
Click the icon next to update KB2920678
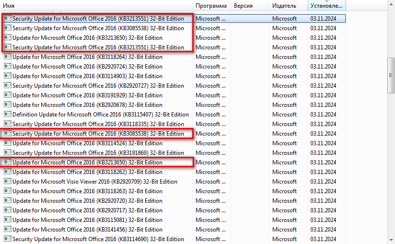pos(8,105)
